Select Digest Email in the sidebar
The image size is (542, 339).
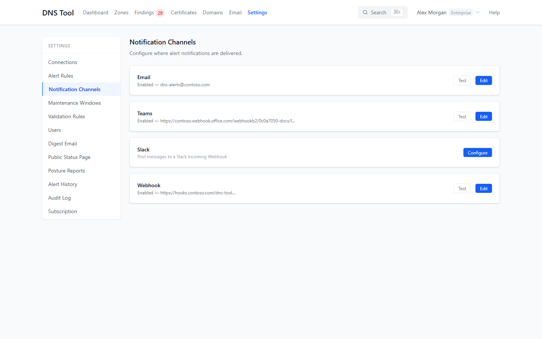click(81, 144)
